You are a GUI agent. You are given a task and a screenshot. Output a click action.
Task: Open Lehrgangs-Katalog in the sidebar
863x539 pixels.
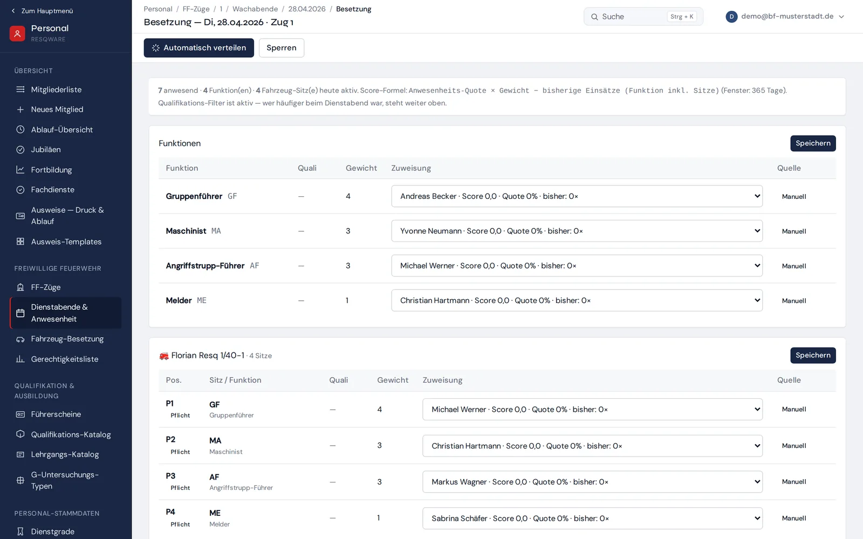pos(65,454)
